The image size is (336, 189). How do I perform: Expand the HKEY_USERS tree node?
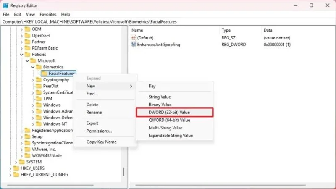[10, 168]
